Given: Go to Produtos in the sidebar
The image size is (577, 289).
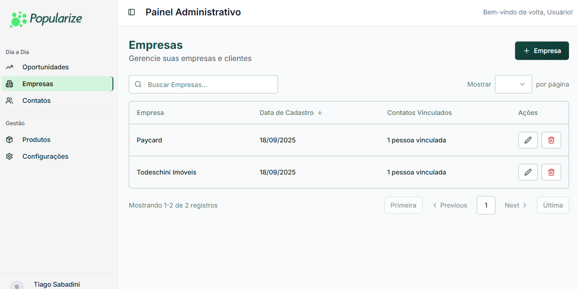Looking at the screenshot, I should (x=36, y=140).
